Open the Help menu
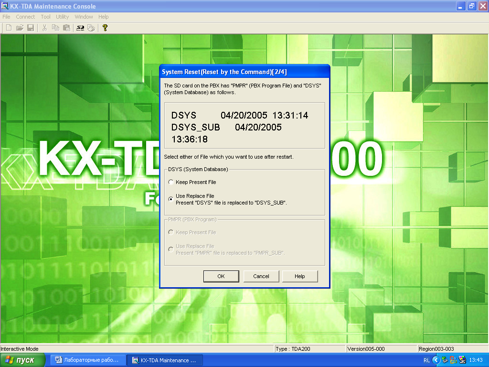This screenshot has height=367, width=489. click(x=104, y=17)
